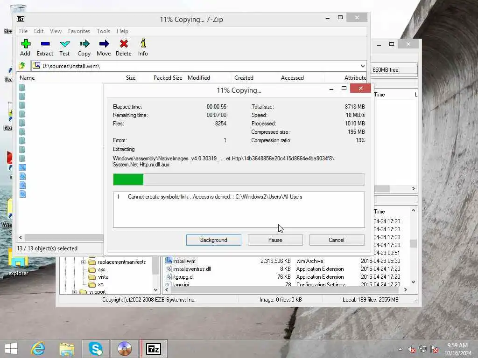The image size is (478, 358).
Task: Open the Windows Start button
Action: 11,349
